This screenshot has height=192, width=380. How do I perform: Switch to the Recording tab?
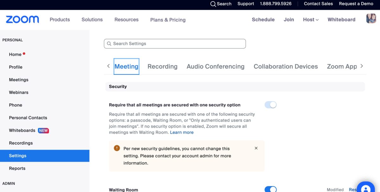(x=162, y=66)
